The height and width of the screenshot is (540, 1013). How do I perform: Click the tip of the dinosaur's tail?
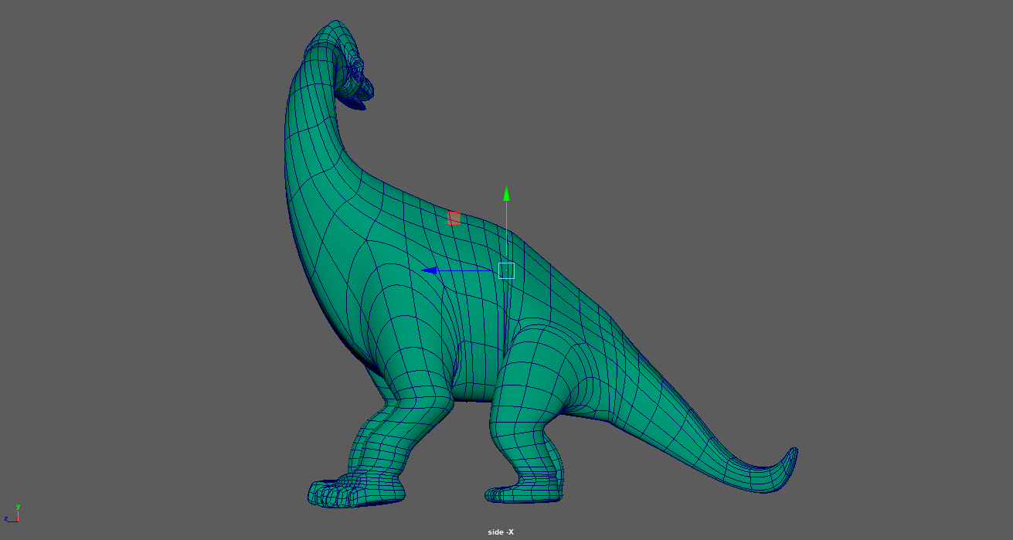click(x=791, y=456)
